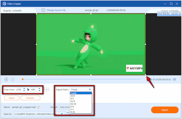This screenshot has height=119, width=182.
Task: Choose the 1:1 aspect ratio
Action: pyautogui.click(x=81, y=109)
